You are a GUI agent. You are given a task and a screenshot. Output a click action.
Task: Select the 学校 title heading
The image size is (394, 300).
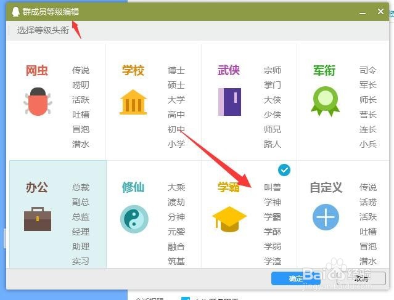pos(133,70)
